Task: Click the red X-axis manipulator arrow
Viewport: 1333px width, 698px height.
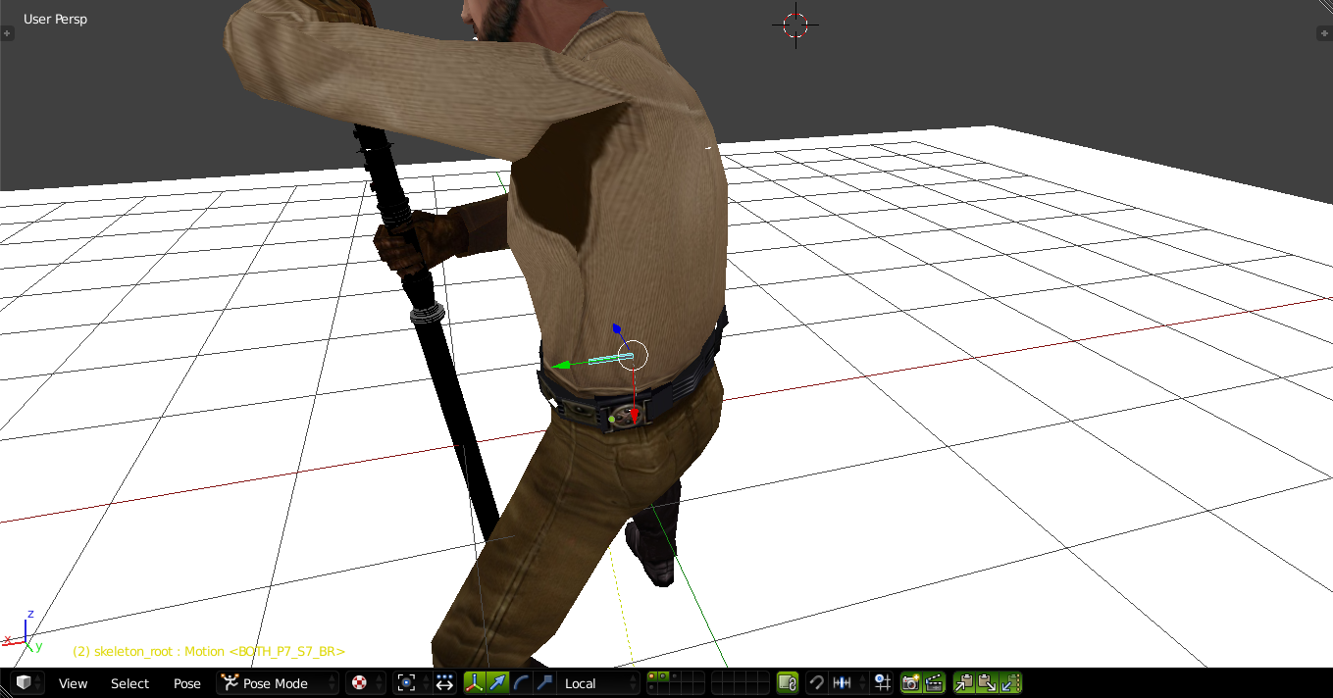Action: point(635,415)
